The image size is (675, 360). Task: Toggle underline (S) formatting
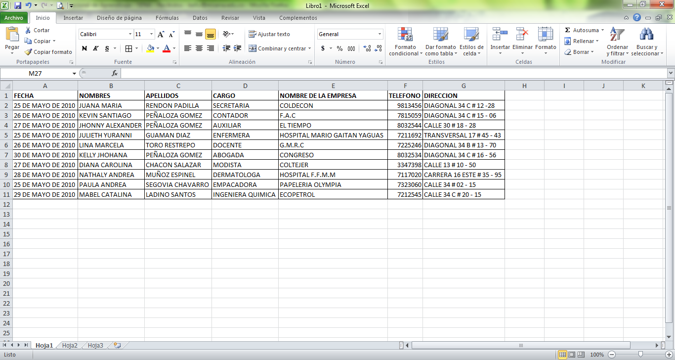pos(106,48)
